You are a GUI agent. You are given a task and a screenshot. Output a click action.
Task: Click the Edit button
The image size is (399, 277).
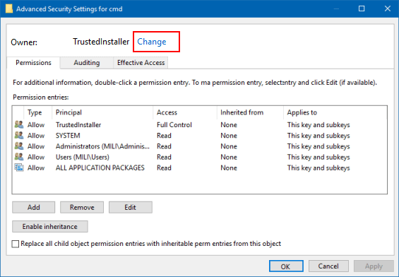pos(131,207)
